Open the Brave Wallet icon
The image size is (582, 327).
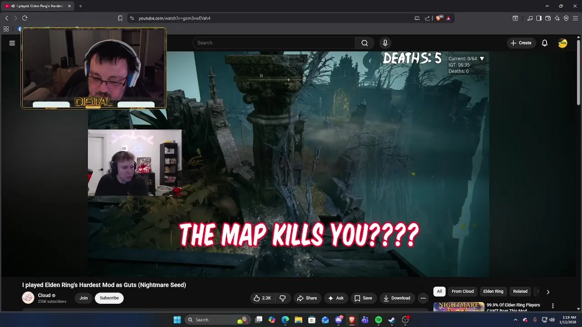coord(548,18)
